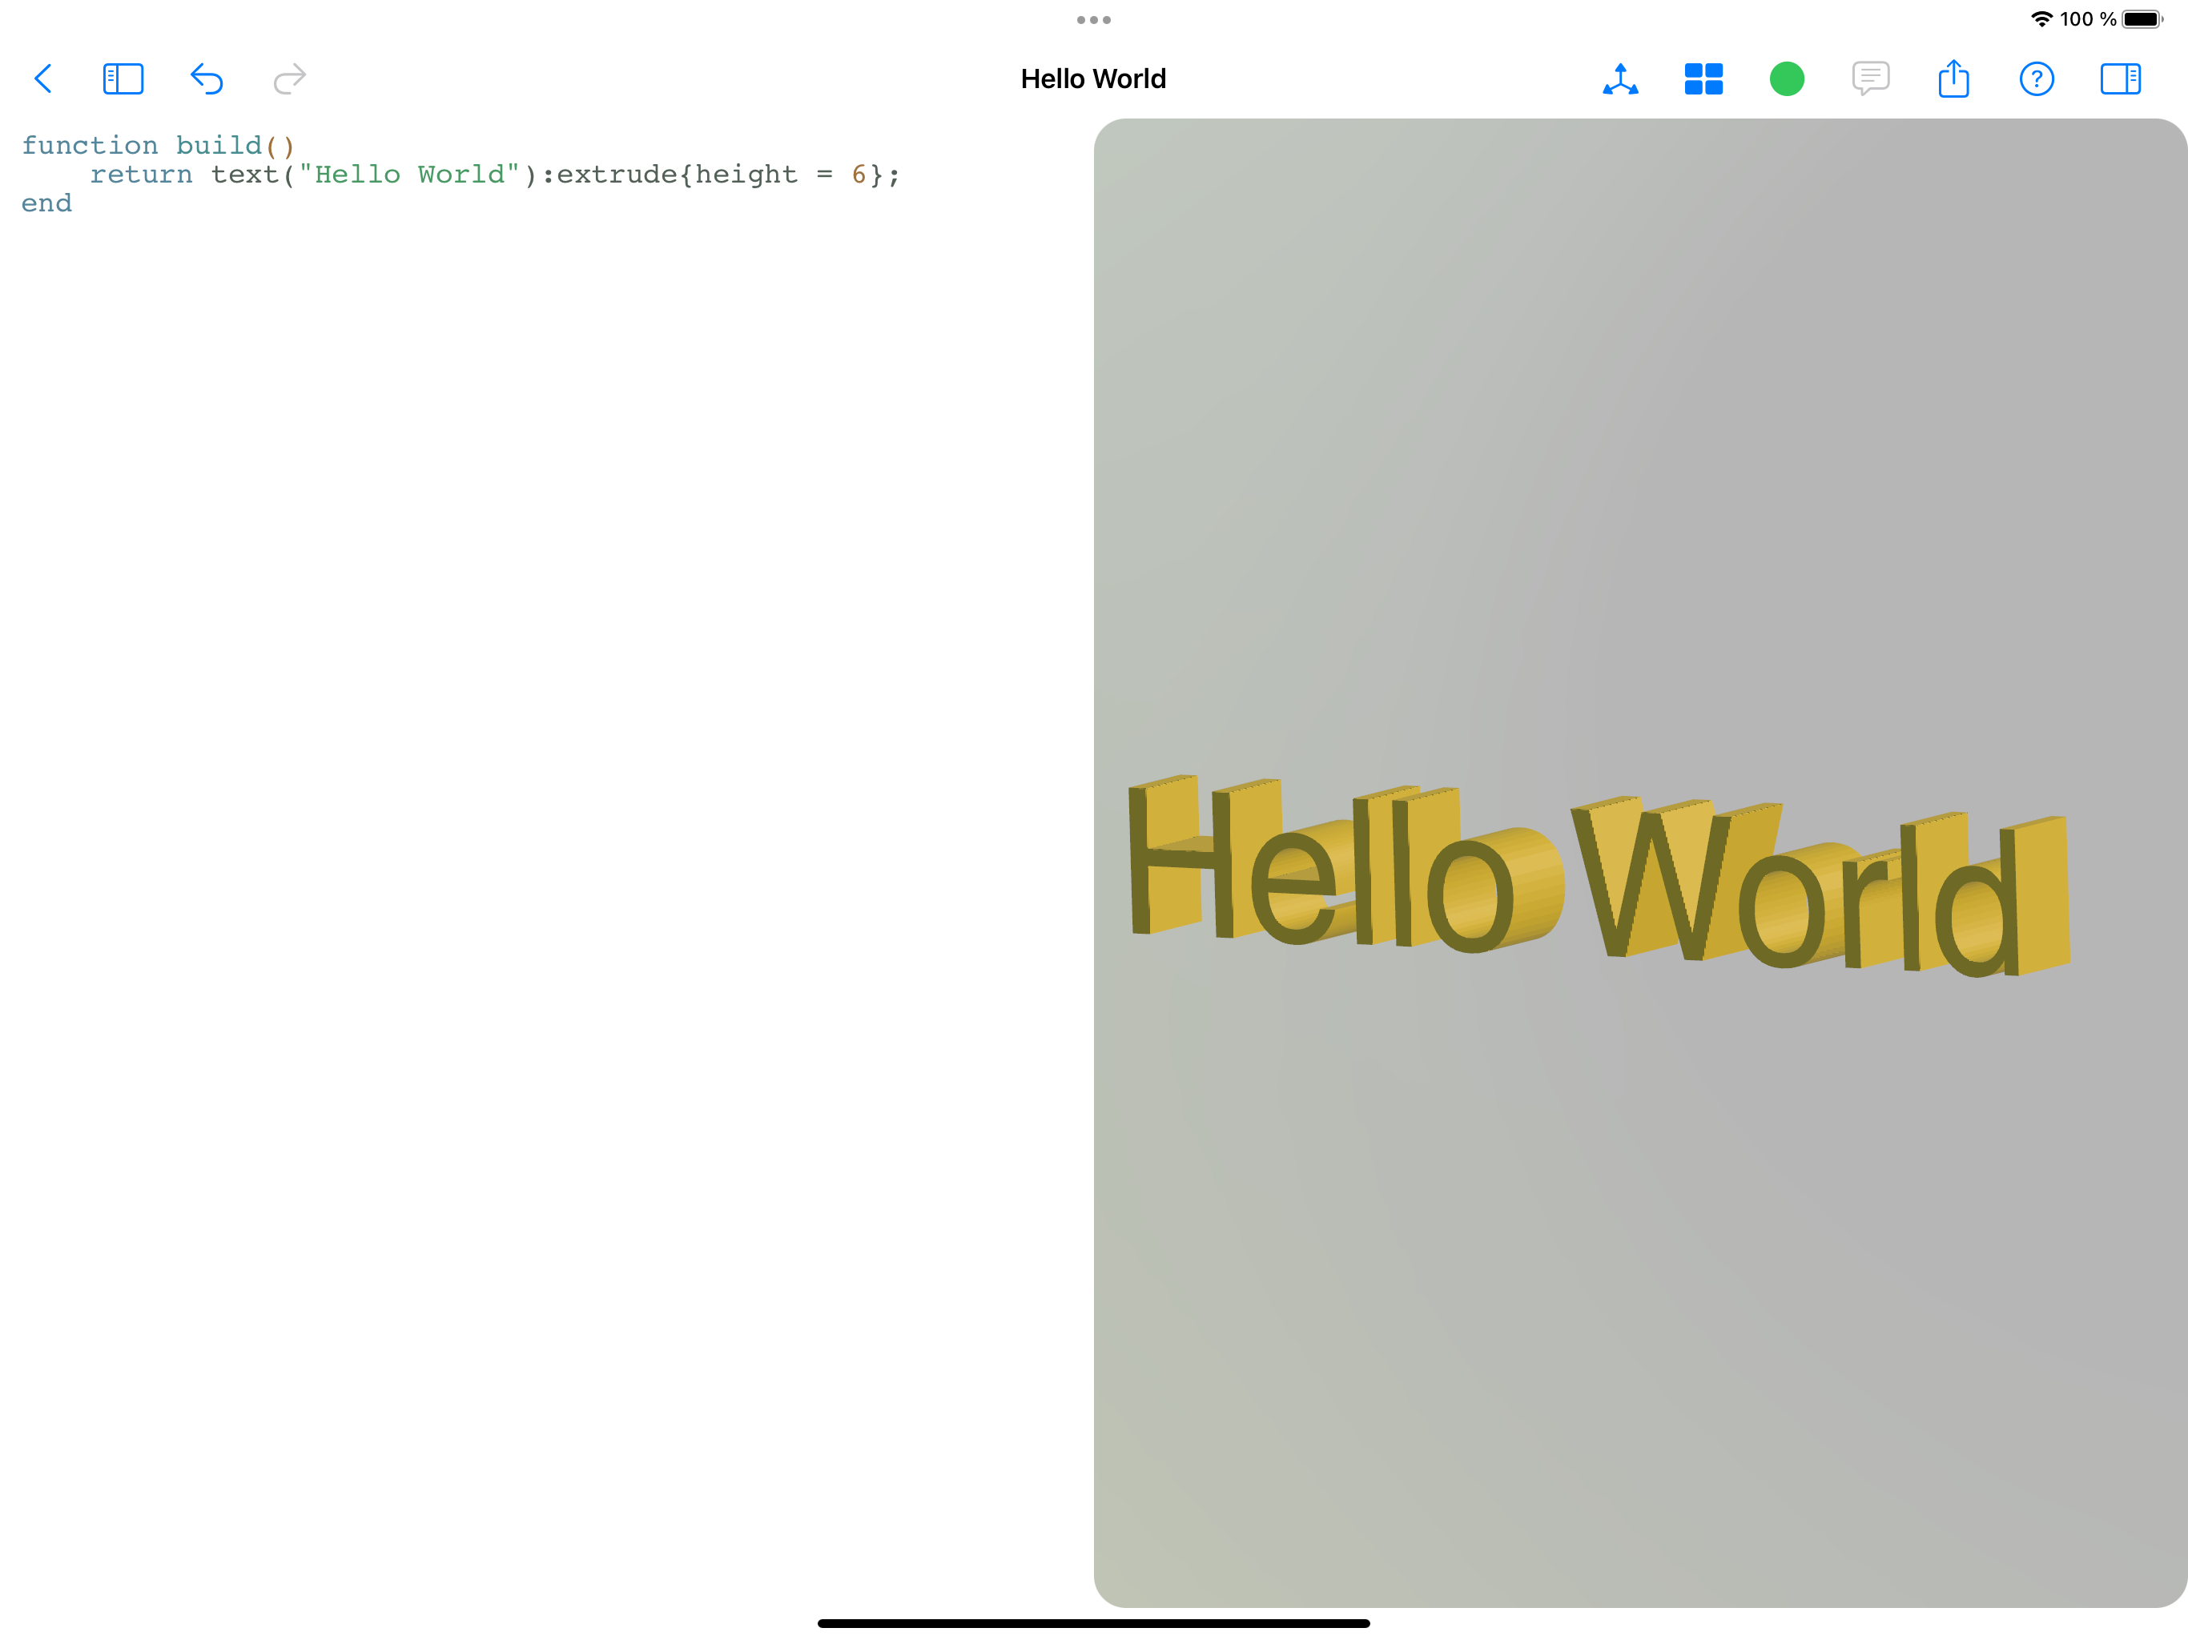The height and width of the screenshot is (1640, 2188).
Task: Toggle the right inspector panel
Action: [x=2121, y=79]
